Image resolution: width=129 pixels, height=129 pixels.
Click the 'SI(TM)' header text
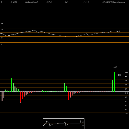(x=49, y=2)
